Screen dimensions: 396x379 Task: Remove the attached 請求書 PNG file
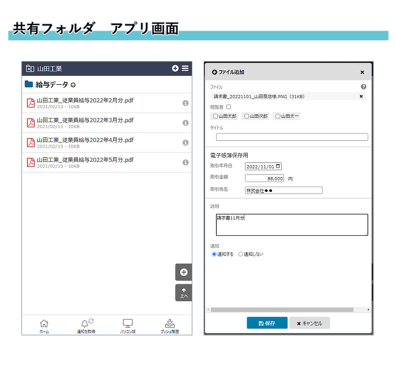[x=361, y=96]
